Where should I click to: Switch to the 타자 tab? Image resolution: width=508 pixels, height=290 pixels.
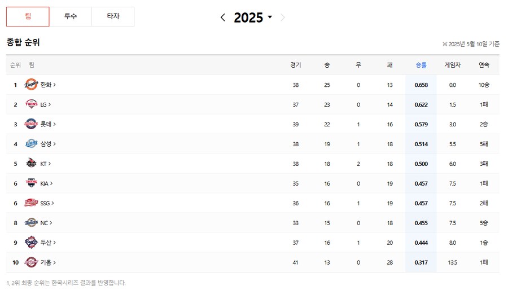tap(113, 16)
